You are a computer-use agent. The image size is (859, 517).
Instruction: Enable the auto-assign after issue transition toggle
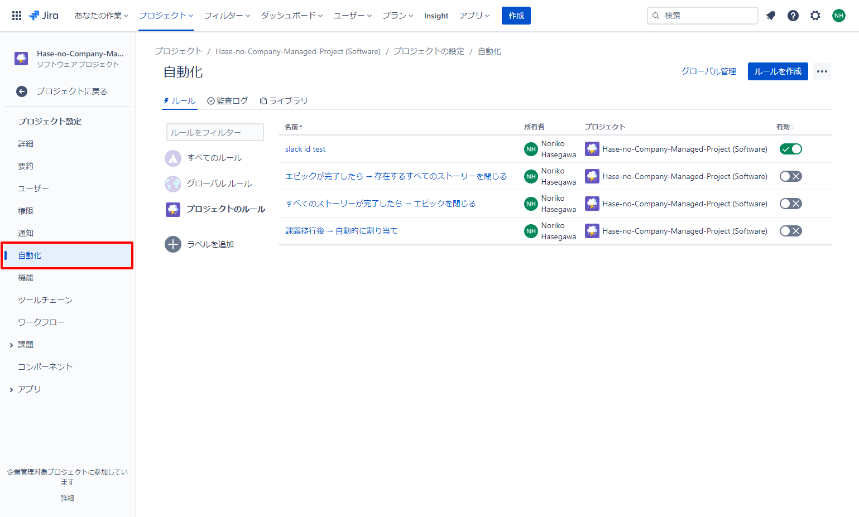pyautogui.click(x=790, y=231)
